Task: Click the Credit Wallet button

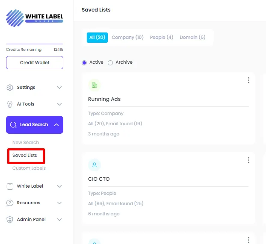Action: 35,62
